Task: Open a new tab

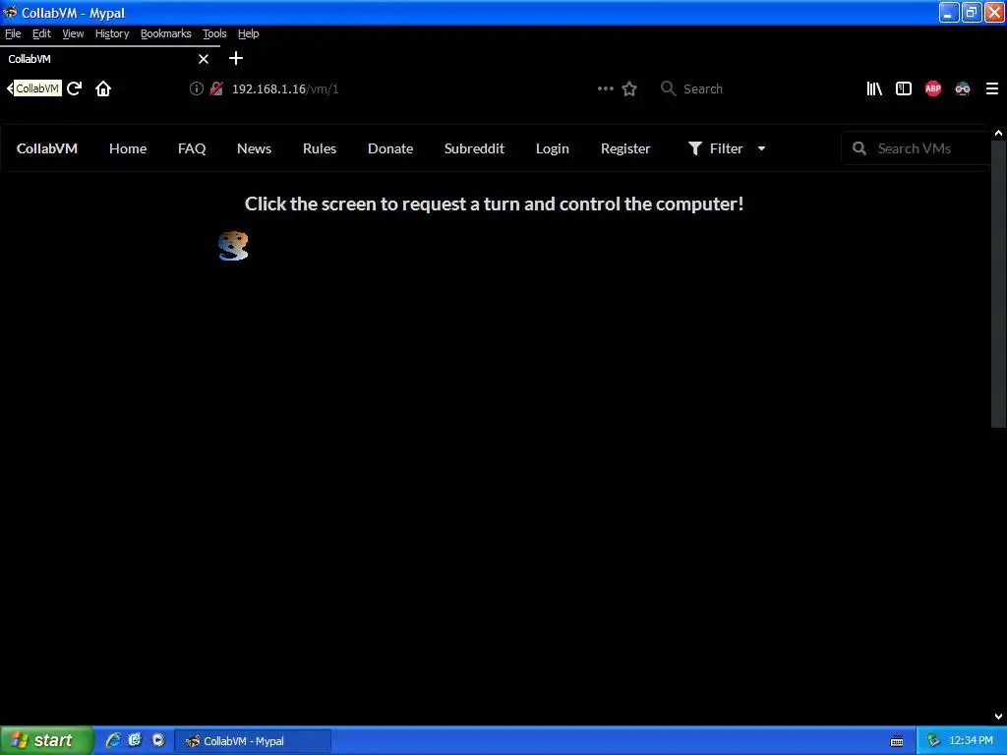Action: [x=236, y=58]
